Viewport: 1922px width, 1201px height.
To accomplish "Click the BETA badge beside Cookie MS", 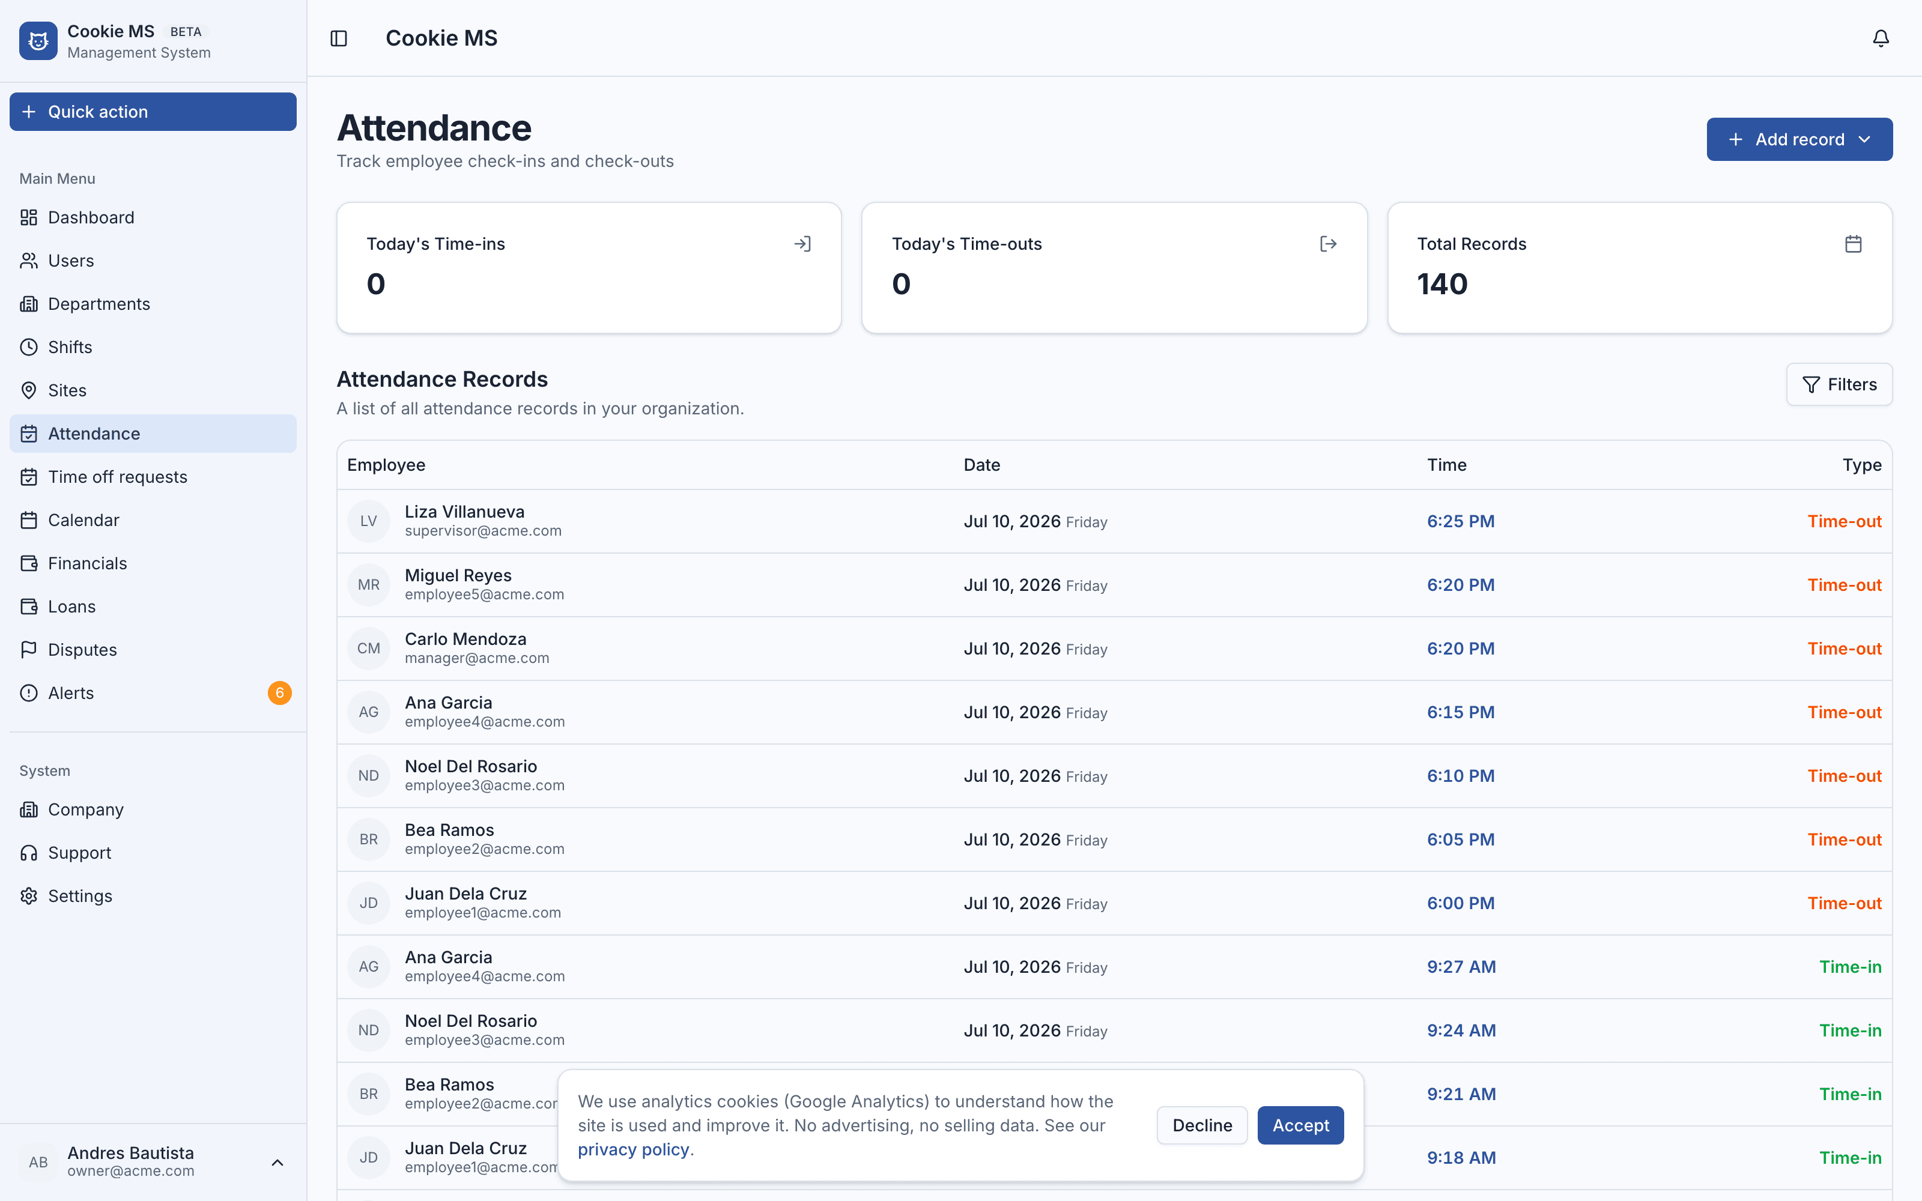I will click(x=186, y=32).
